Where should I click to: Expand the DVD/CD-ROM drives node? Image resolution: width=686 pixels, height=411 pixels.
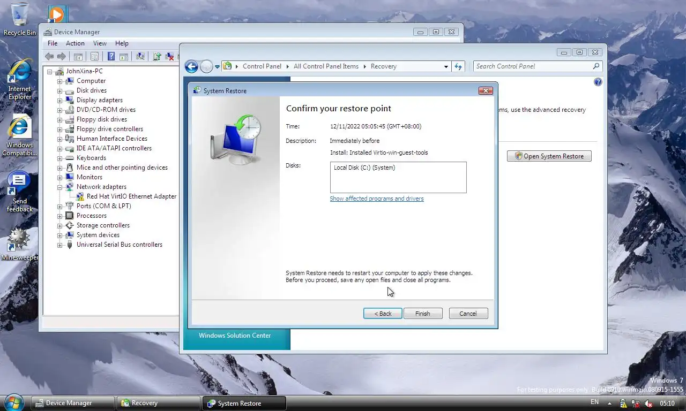tap(60, 110)
